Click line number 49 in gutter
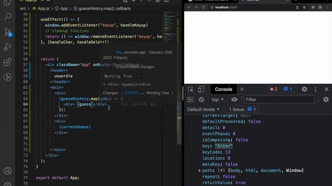Screen dimensions: 332x186 point(25,20)
